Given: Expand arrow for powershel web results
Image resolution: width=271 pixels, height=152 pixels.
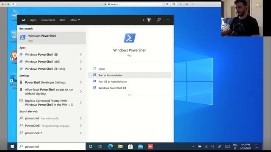Looking at the screenshot, I should pos(81,118).
